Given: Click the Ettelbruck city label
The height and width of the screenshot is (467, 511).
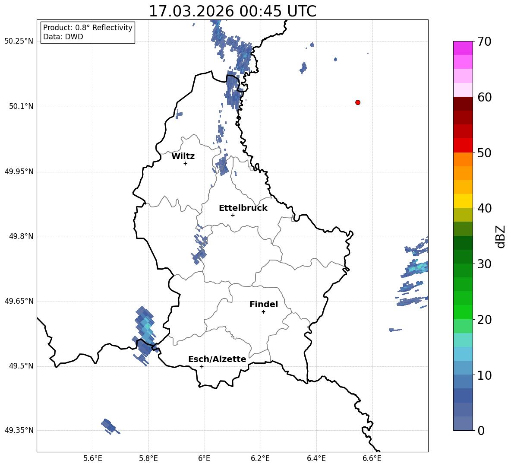Looking at the screenshot, I should coord(243,208).
